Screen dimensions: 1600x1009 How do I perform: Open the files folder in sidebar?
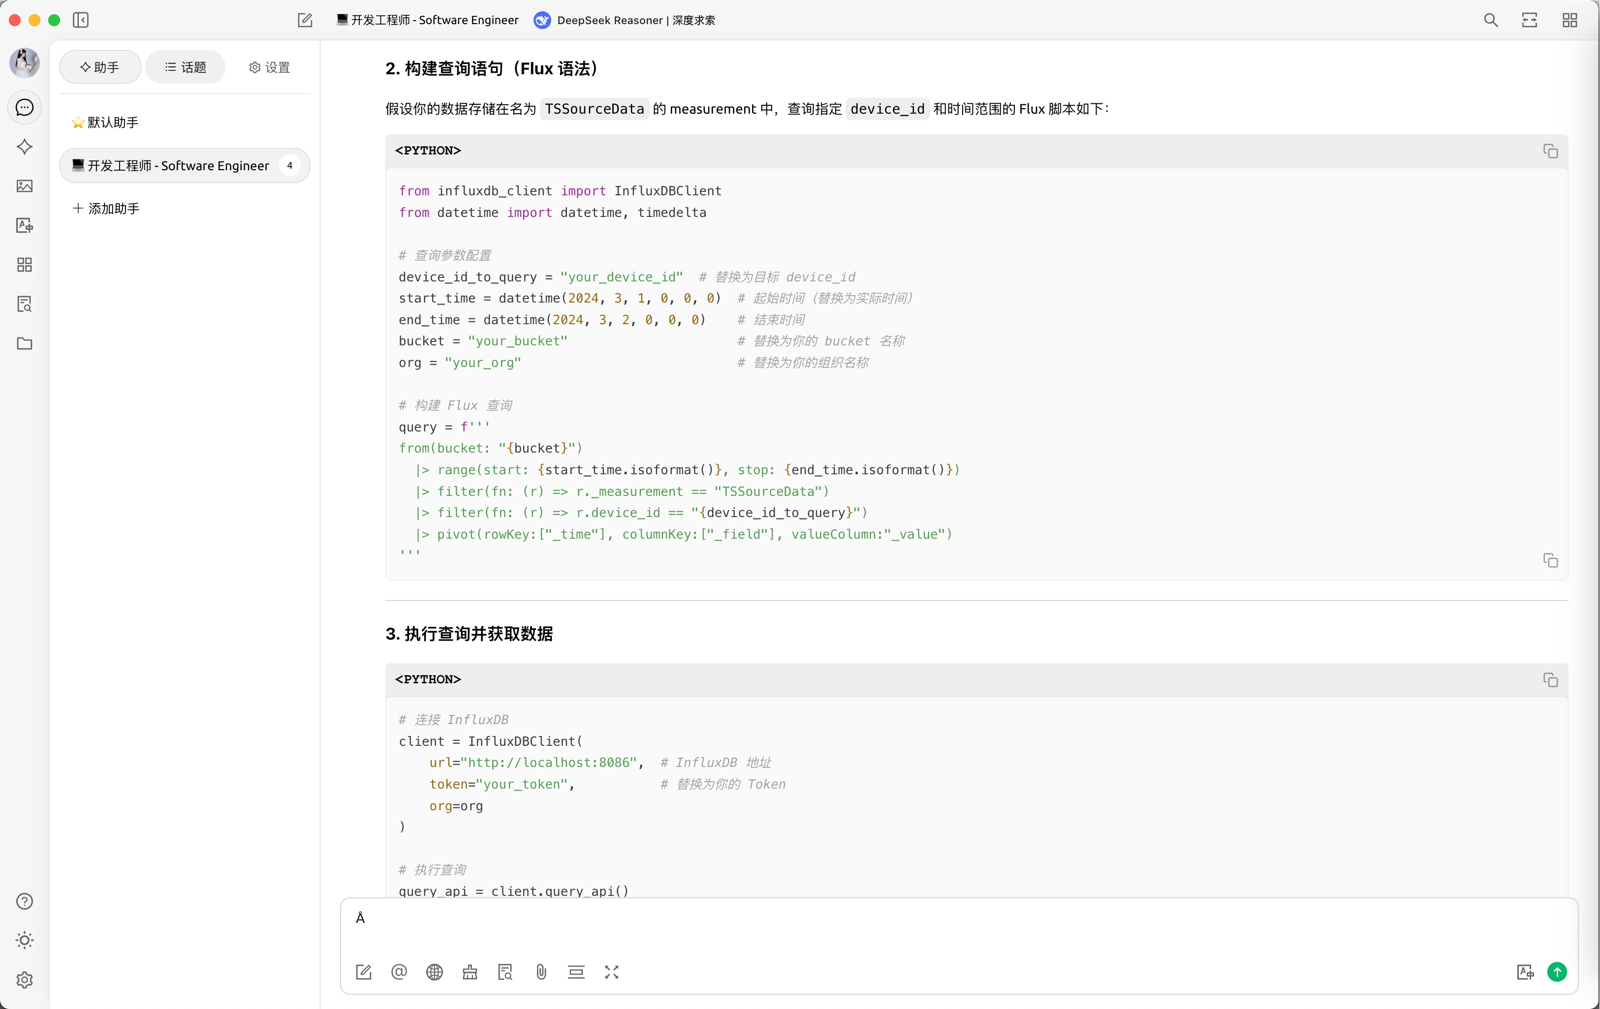coord(25,343)
